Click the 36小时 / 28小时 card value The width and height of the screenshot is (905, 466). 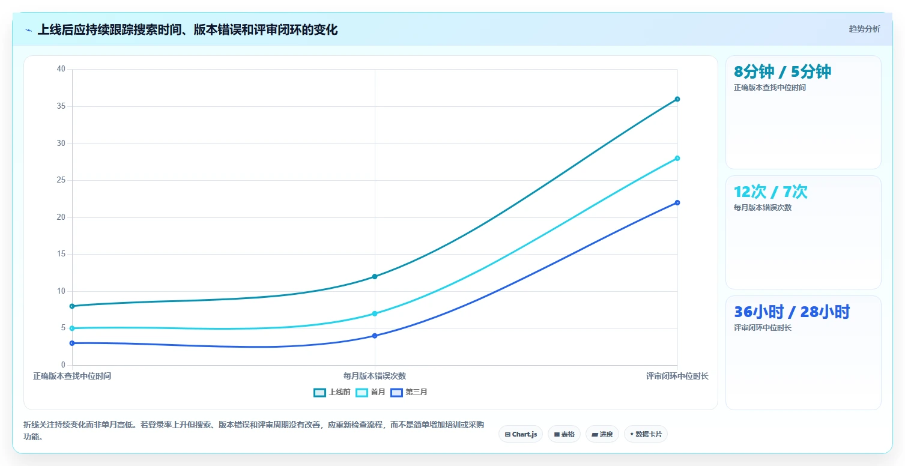792,312
